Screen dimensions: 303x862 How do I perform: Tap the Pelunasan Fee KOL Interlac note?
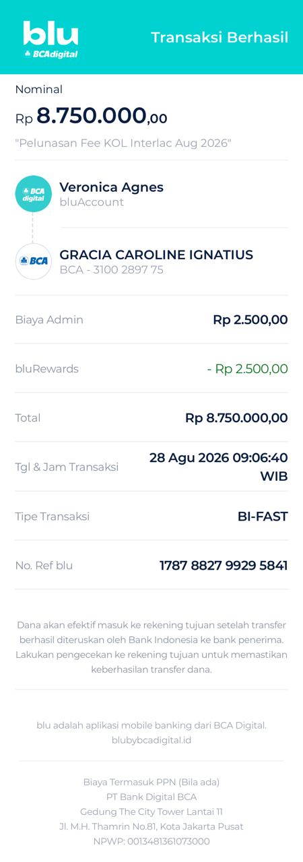[x=124, y=143]
